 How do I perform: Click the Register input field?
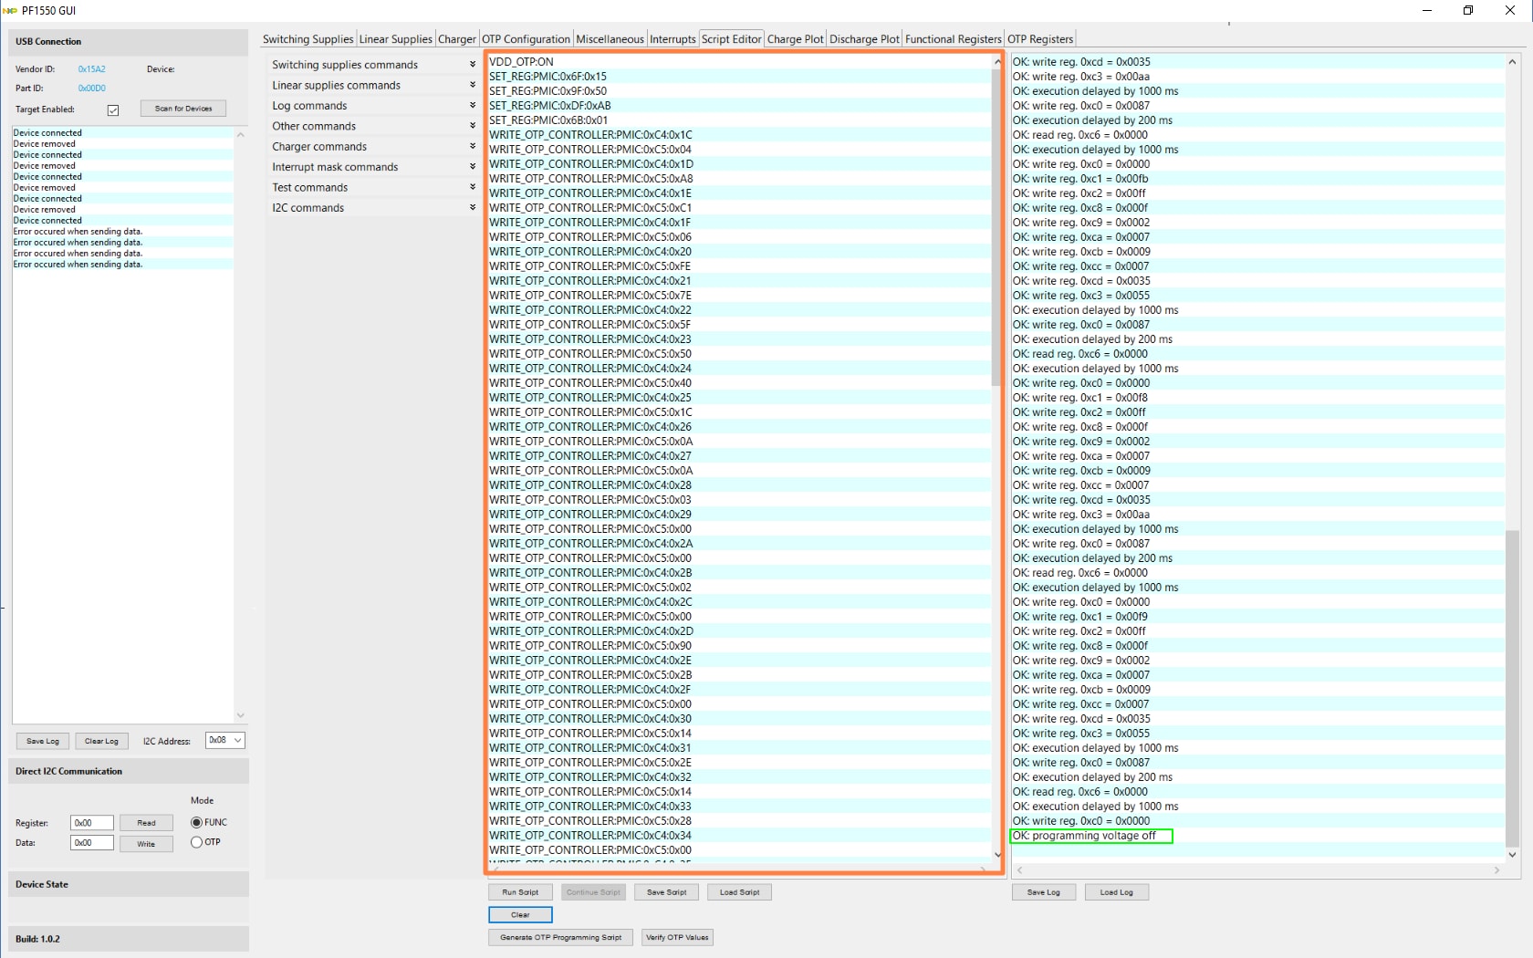click(91, 823)
